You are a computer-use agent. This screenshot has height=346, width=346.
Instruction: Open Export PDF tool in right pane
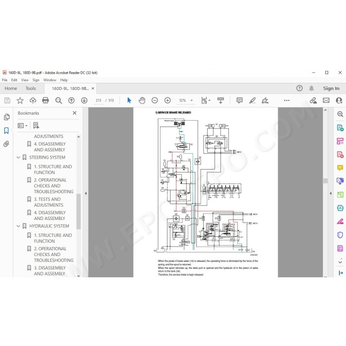340,128
